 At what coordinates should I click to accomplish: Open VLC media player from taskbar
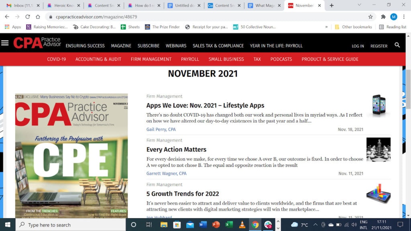242,225
